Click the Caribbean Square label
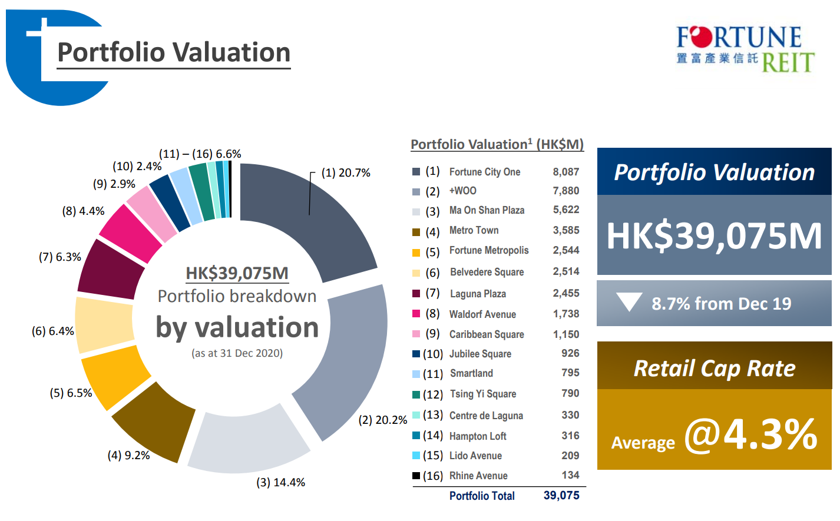The image size is (840, 521). 487,334
